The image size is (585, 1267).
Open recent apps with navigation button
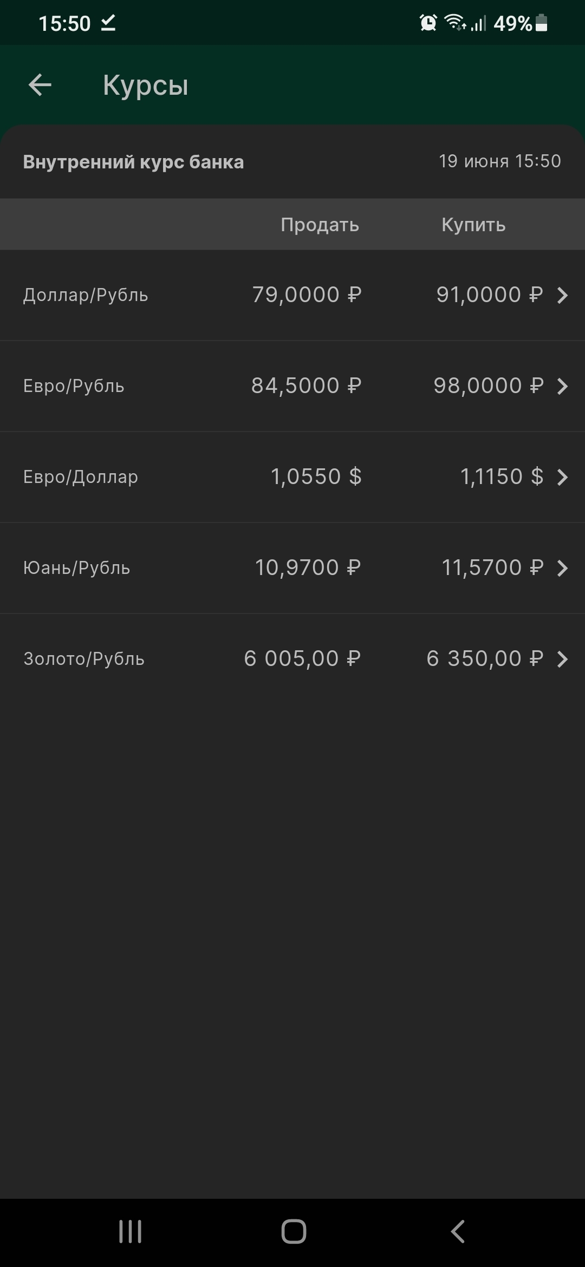[131, 1232]
